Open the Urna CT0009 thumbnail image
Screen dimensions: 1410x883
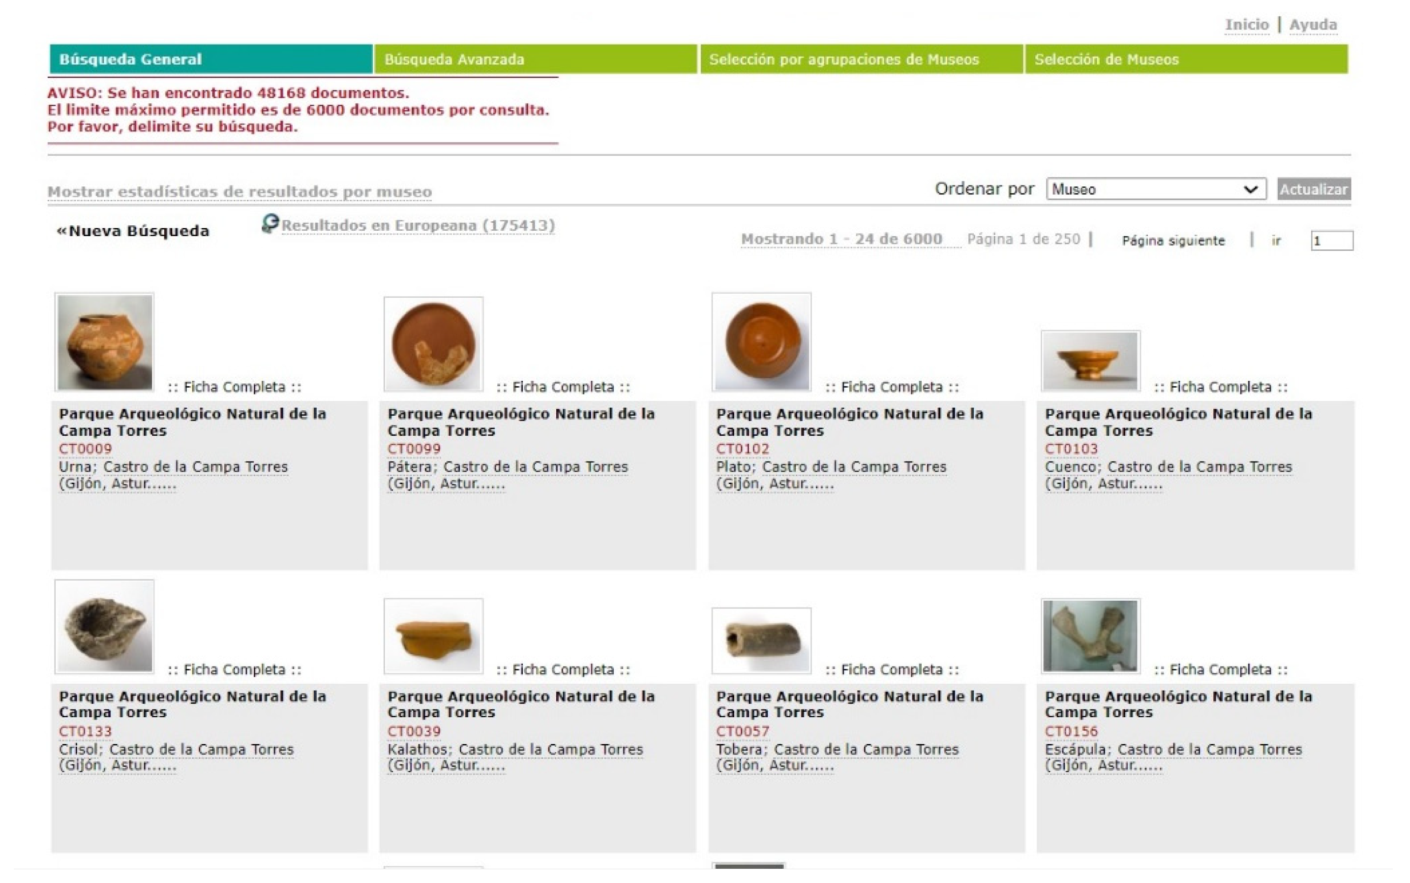[105, 342]
